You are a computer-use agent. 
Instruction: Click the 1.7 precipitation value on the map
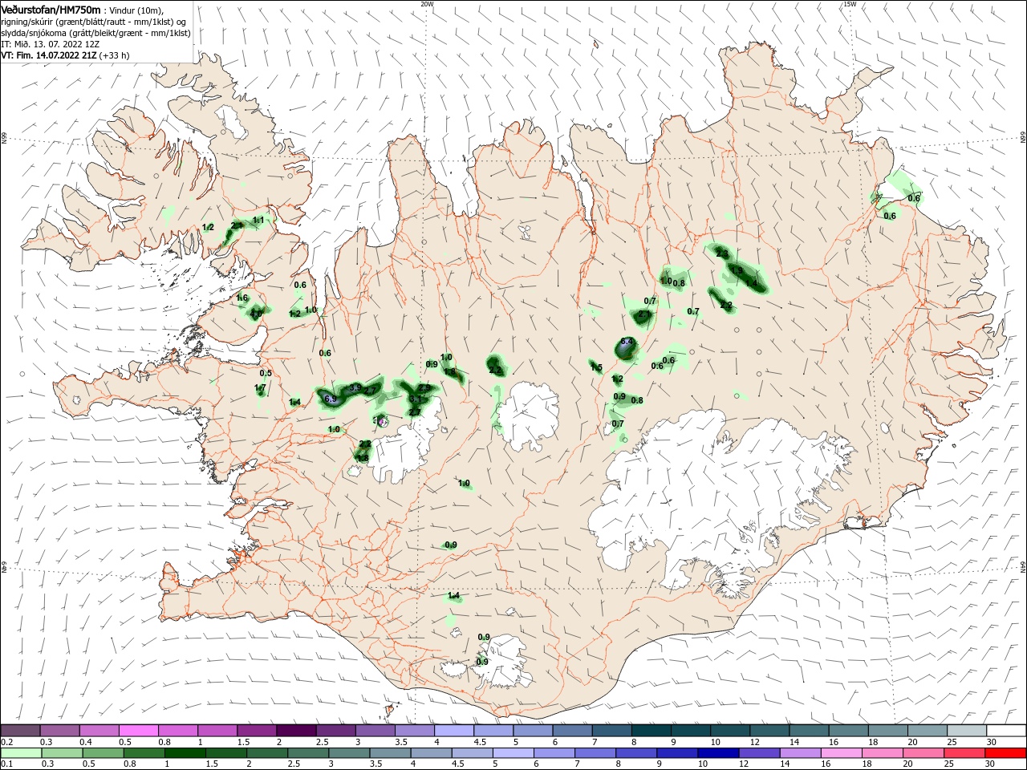tap(260, 388)
